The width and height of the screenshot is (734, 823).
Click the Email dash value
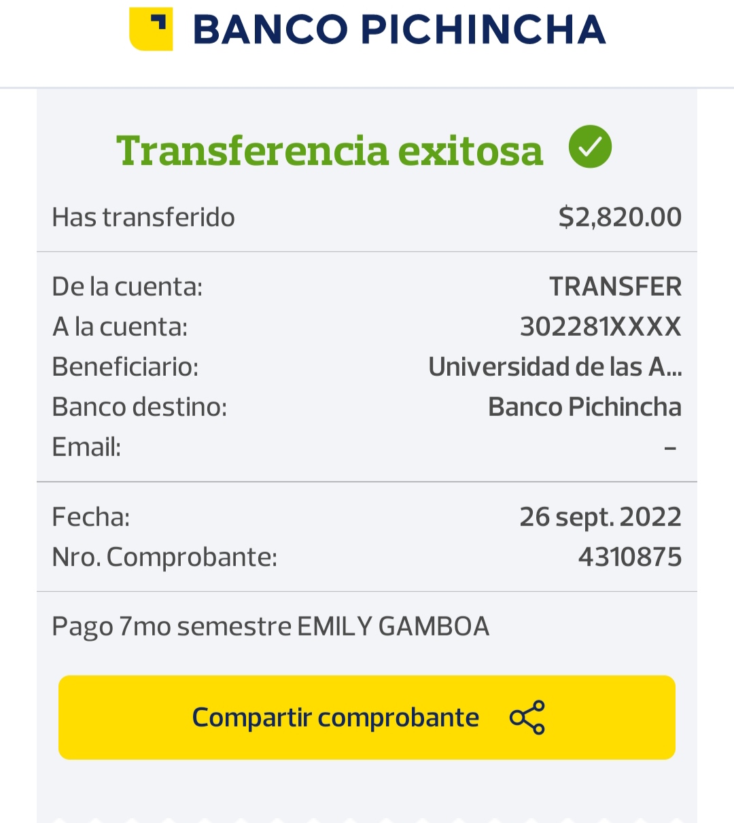670,448
